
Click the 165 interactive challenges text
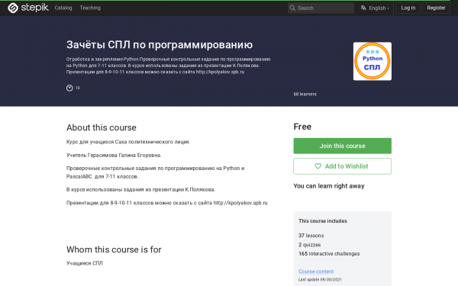tap(329, 254)
